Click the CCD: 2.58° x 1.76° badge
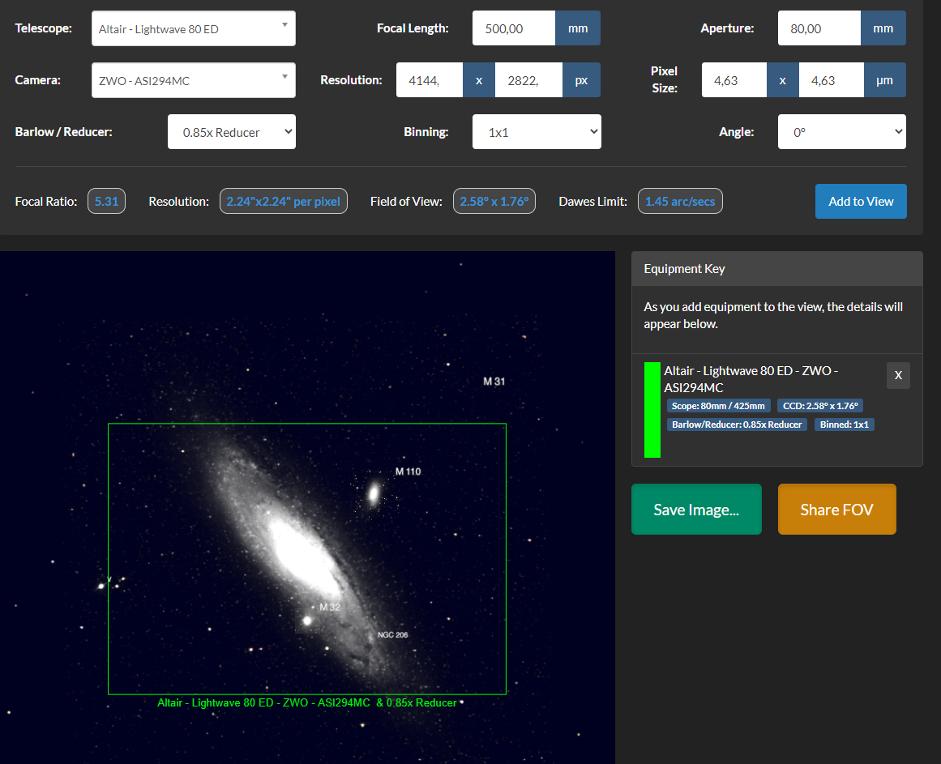Screen dimensions: 941x764 (x=820, y=406)
